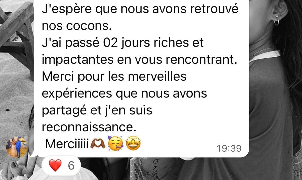Tap the hoop earring in the chat wallpaper
Screen dimensions: 302x180
tap(276, 21)
